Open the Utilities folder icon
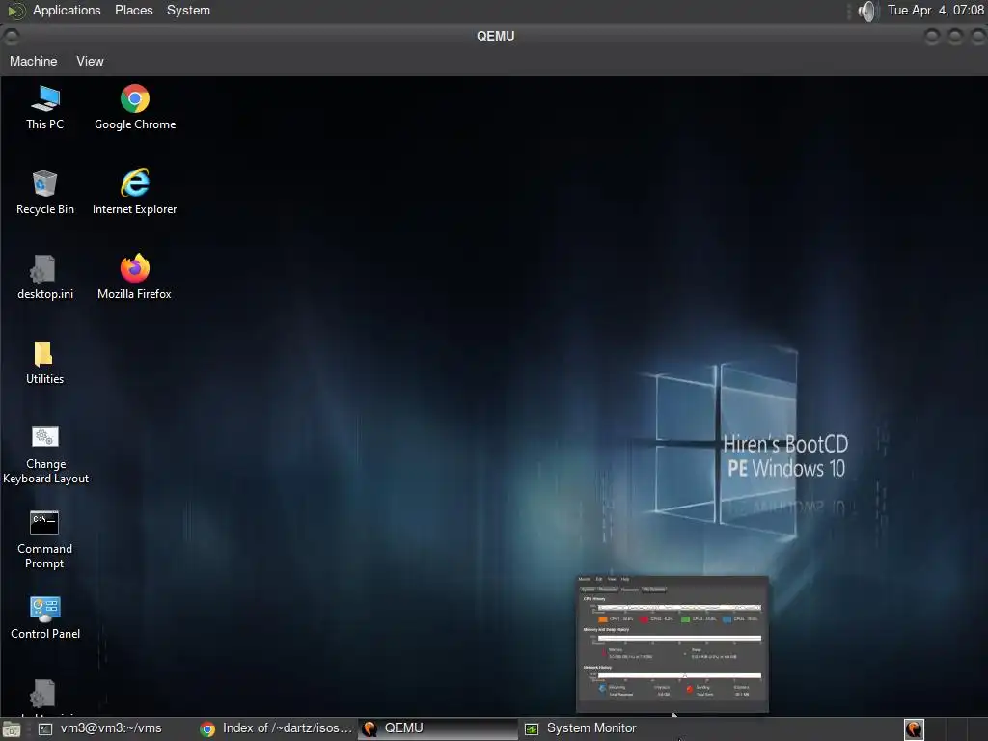Screen dimensions: 988x741 click(x=44, y=363)
